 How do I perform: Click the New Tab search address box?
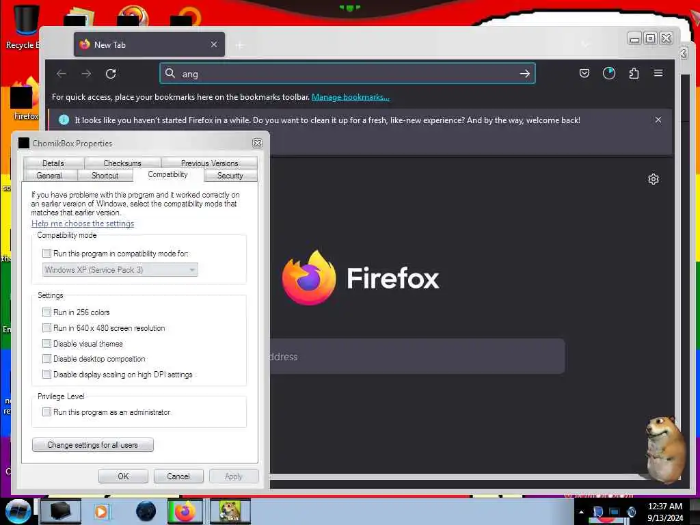click(x=418, y=356)
